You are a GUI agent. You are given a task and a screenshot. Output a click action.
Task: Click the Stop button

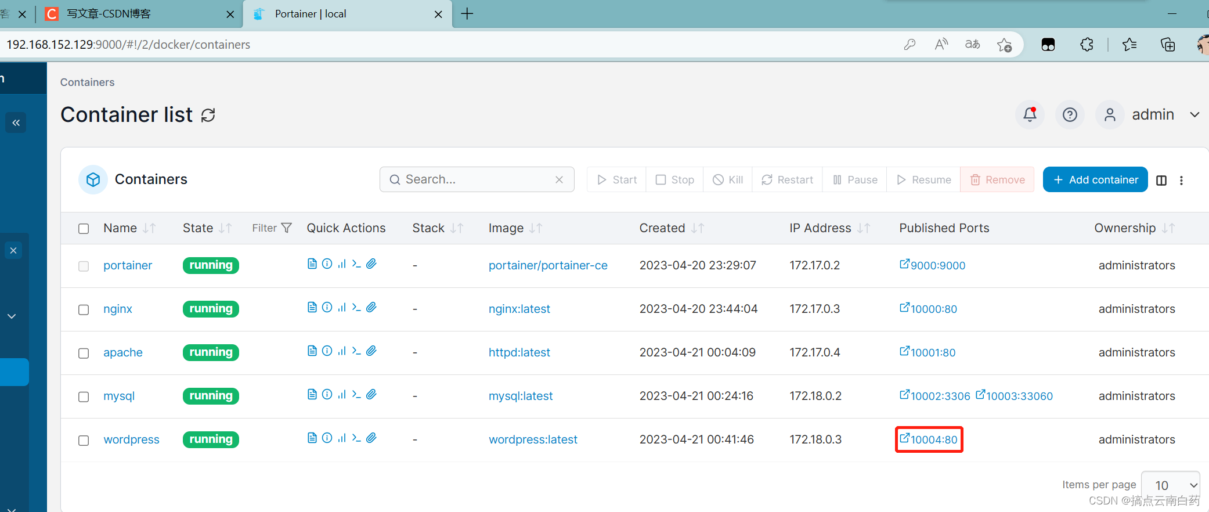point(674,179)
